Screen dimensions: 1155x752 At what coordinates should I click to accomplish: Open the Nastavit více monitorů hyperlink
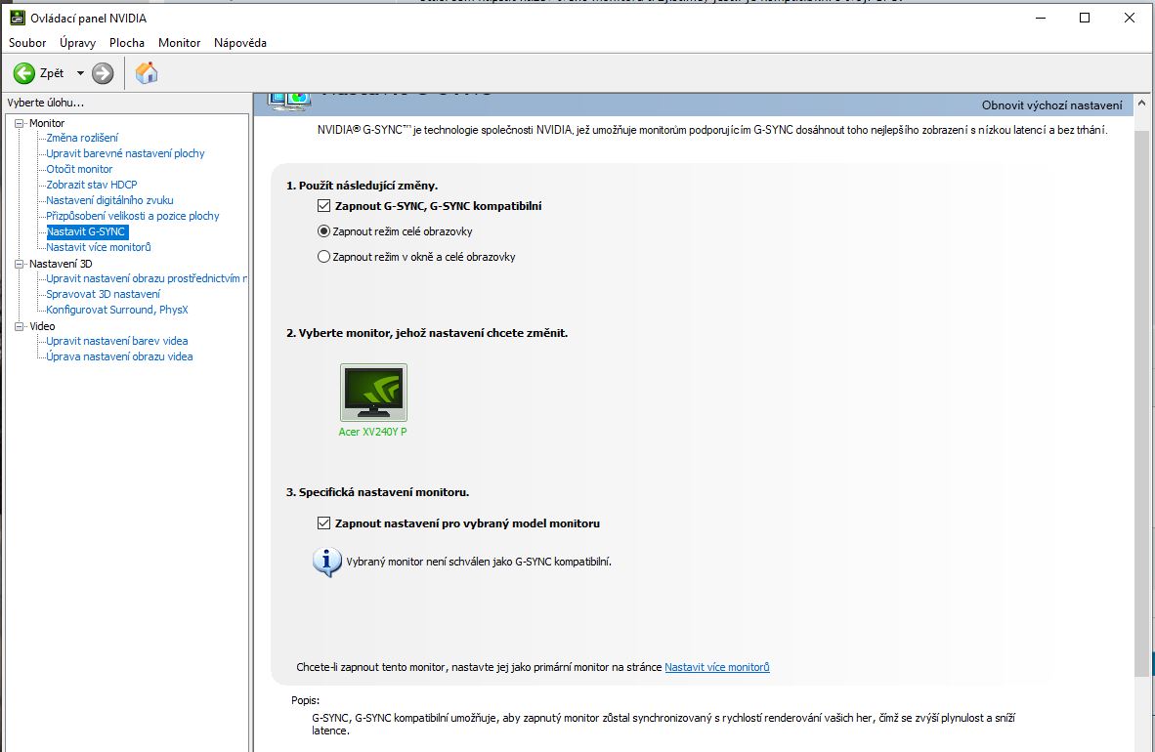pyautogui.click(x=716, y=667)
